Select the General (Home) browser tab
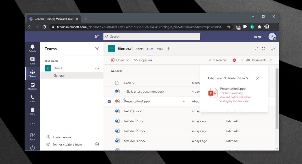The width and height of the screenshot is (302, 164). 54,19
